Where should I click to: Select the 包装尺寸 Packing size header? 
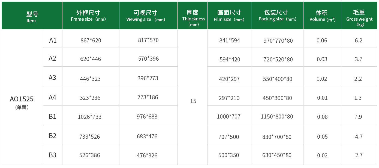(277, 15)
